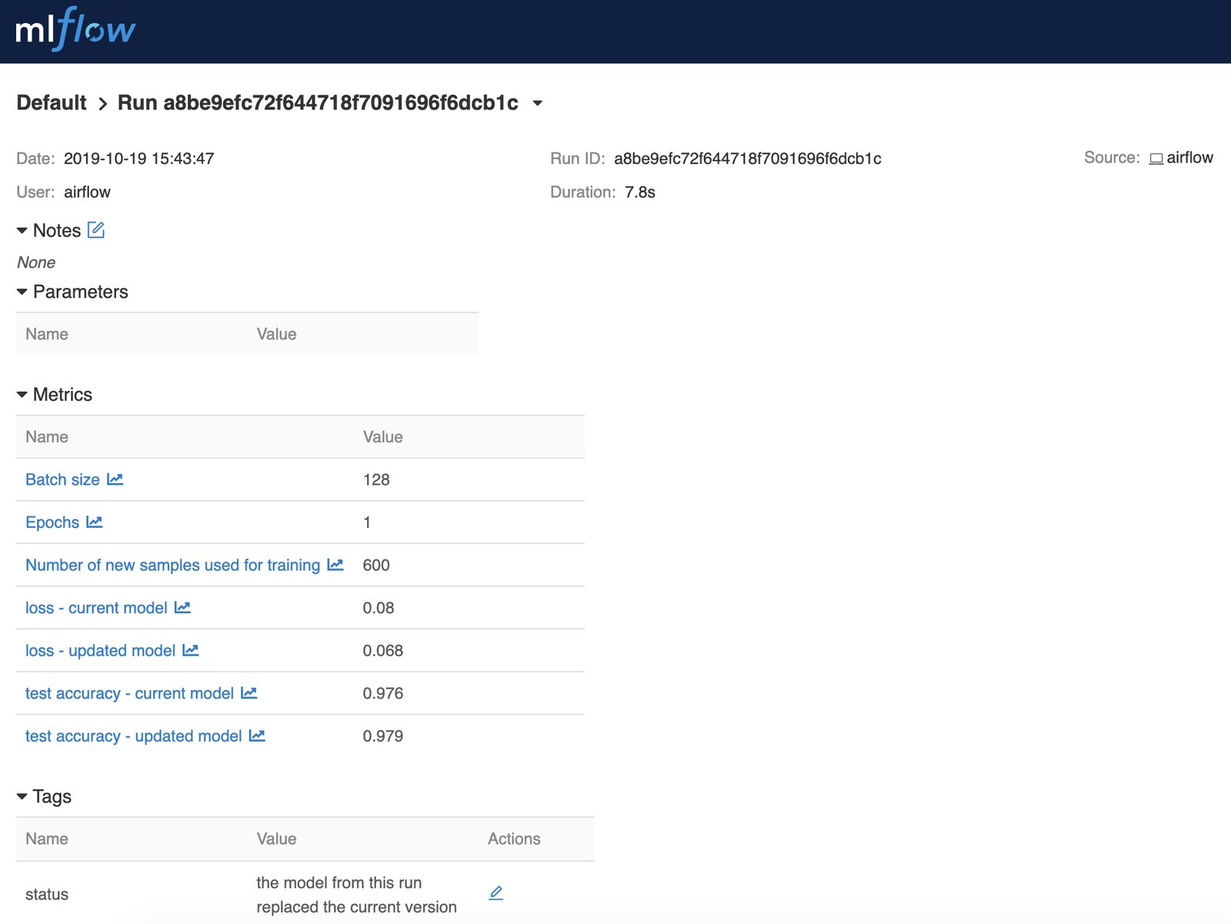This screenshot has height=924, width=1231.
Task: Collapse the Parameters section
Action: coord(22,292)
